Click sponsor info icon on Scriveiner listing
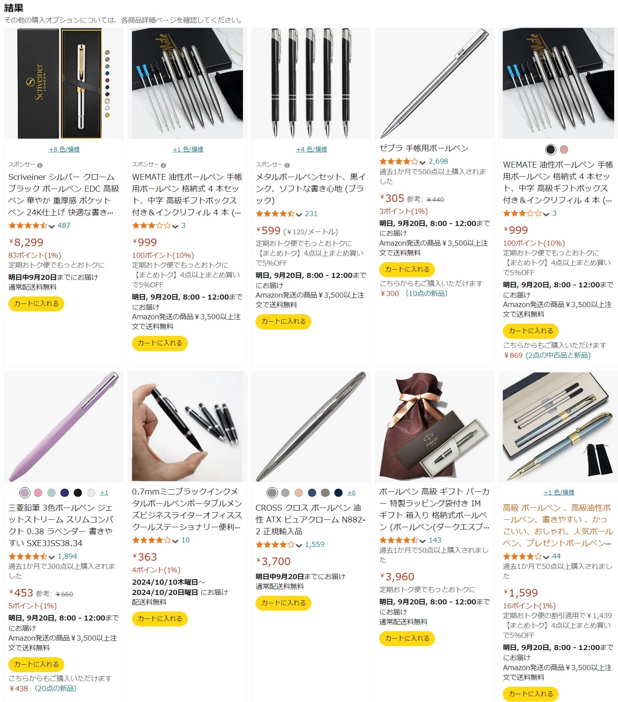Image resolution: width=618 pixels, height=702 pixels. point(40,165)
